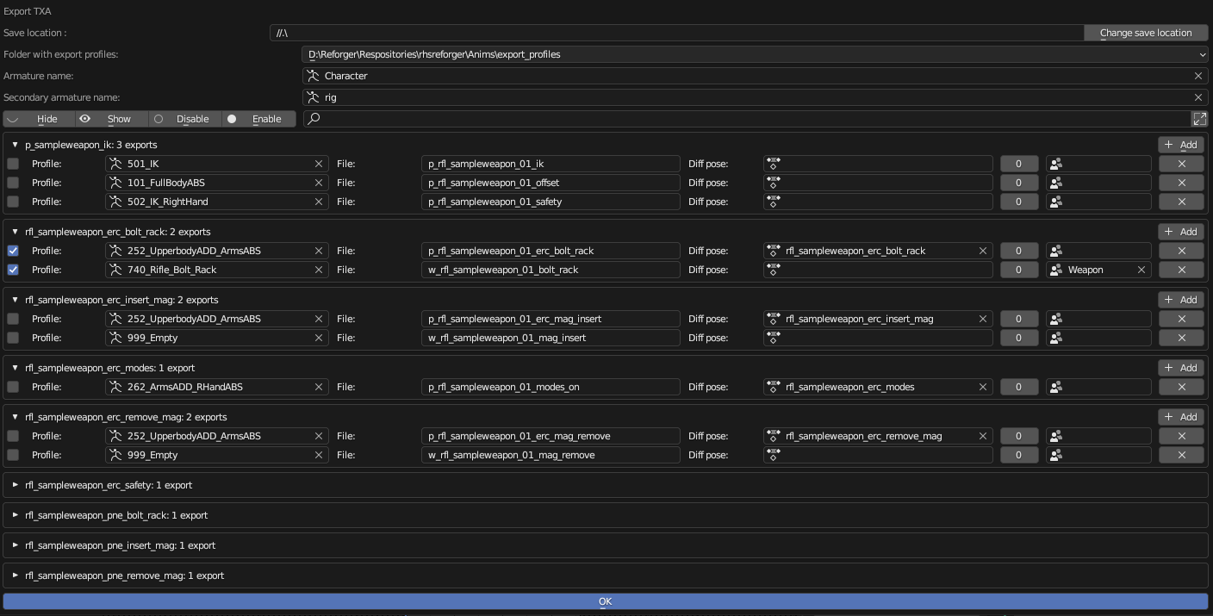The image size is (1213, 616).
Task: Clear the rig secondary armature field
Action: (x=1197, y=97)
